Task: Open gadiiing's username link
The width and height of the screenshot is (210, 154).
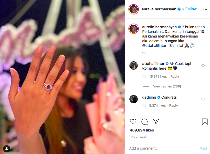Action: coord(149,98)
